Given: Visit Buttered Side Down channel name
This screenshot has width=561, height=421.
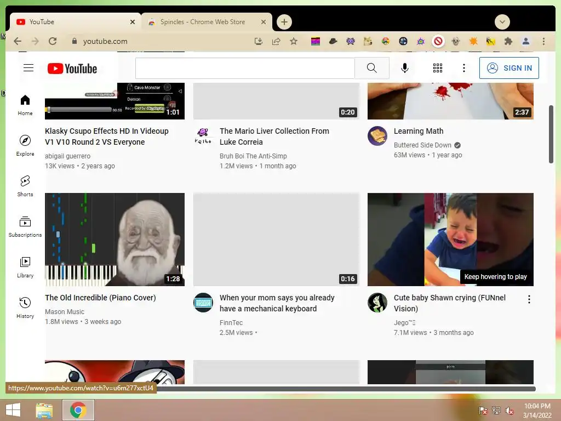Looking at the screenshot, I should (422, 145).
